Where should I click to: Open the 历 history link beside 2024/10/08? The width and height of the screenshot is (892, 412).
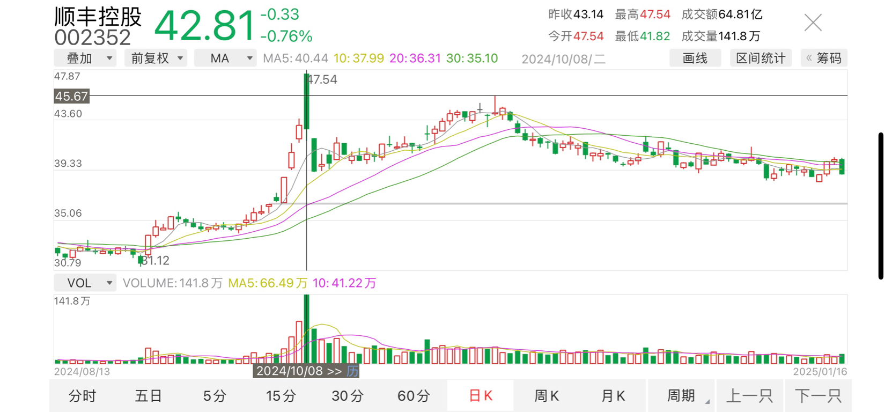tap(352, 371)
